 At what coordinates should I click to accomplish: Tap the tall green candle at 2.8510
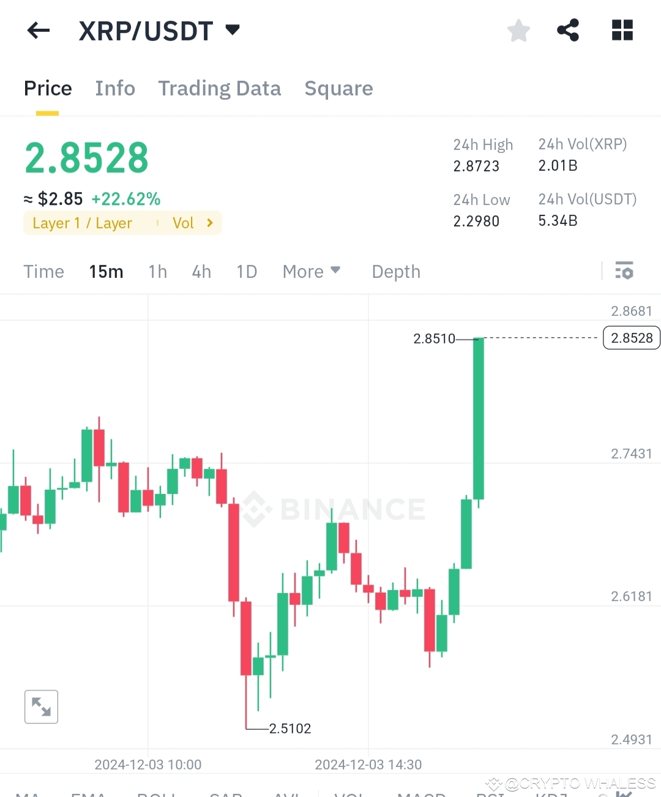click(x=479, y=419)
